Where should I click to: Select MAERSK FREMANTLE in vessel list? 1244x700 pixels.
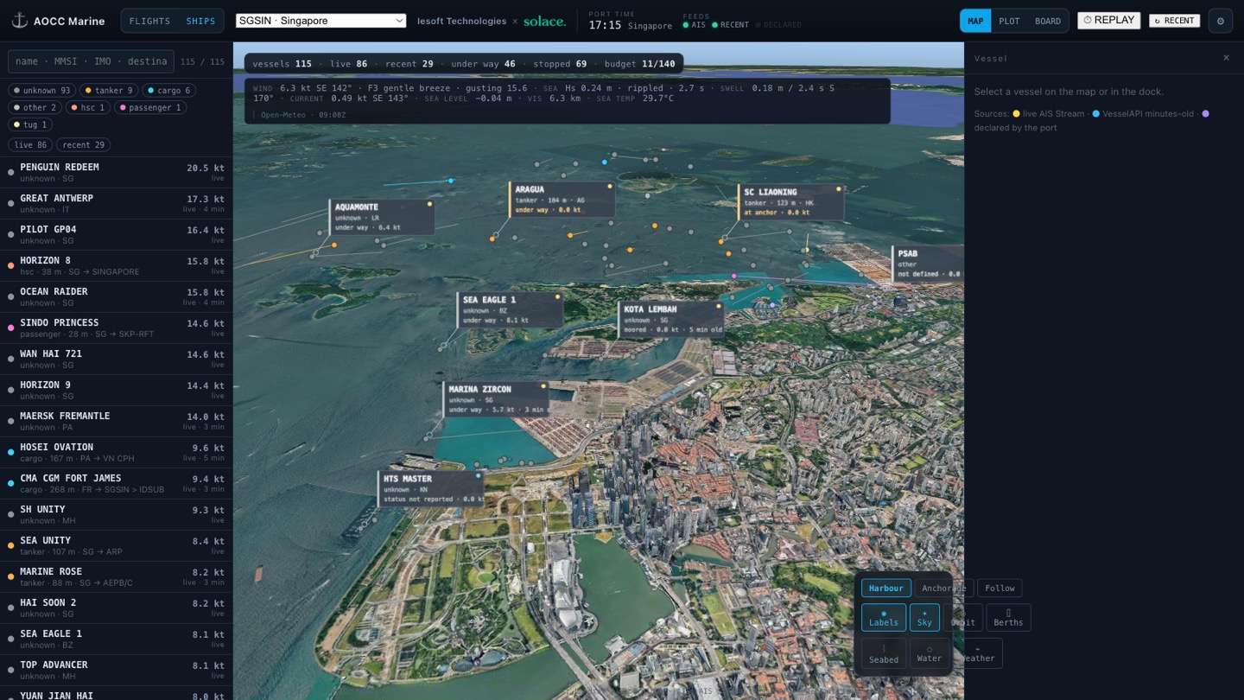point(117,422)
